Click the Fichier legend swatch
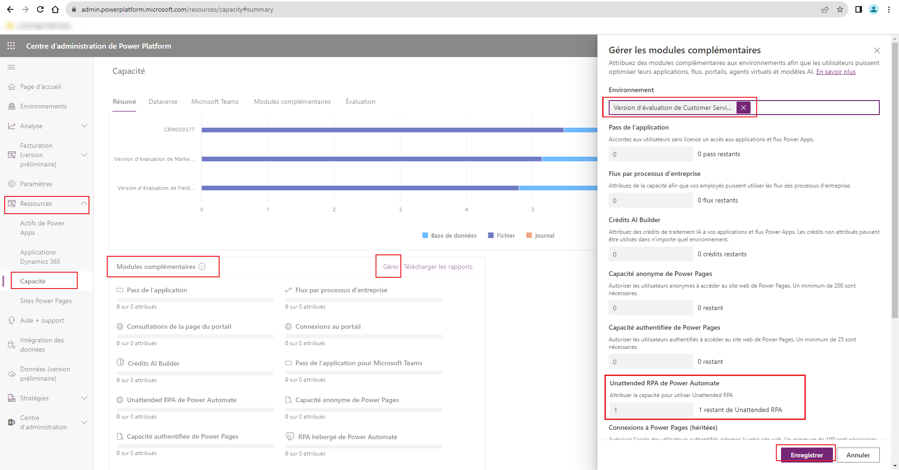The image size is (899, 470). [x=491, y=235]
